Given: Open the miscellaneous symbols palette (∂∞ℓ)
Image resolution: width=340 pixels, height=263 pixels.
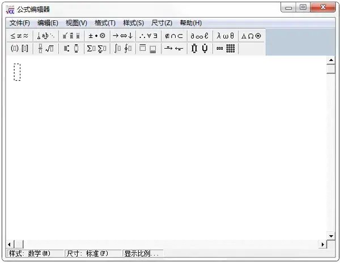Looking at the screenshot, I should coord(199,36).
